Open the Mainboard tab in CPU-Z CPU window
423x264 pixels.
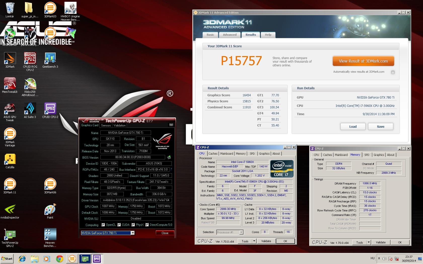click(x=227, y=154)
